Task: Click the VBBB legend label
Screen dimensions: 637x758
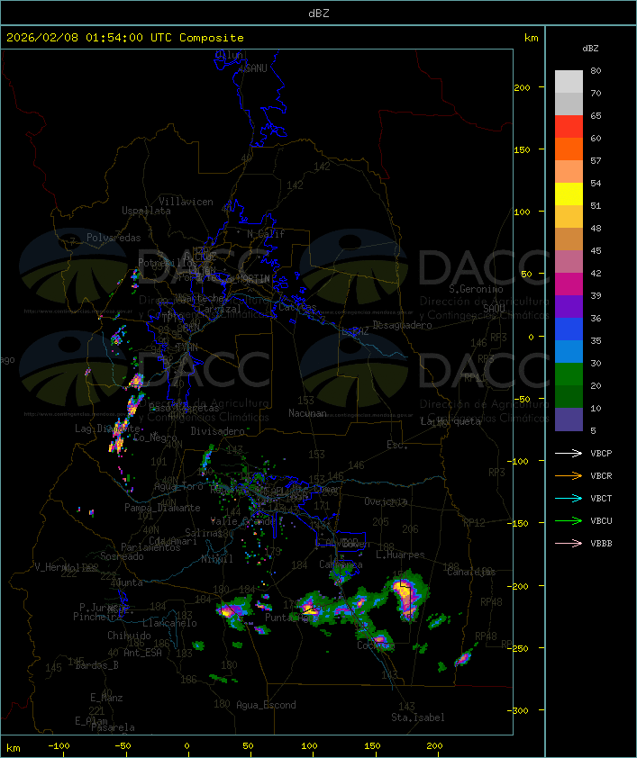Action: tap(601, 544)
